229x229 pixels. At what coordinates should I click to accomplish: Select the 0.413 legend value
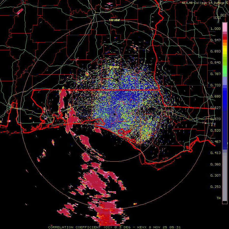[216, 153]
